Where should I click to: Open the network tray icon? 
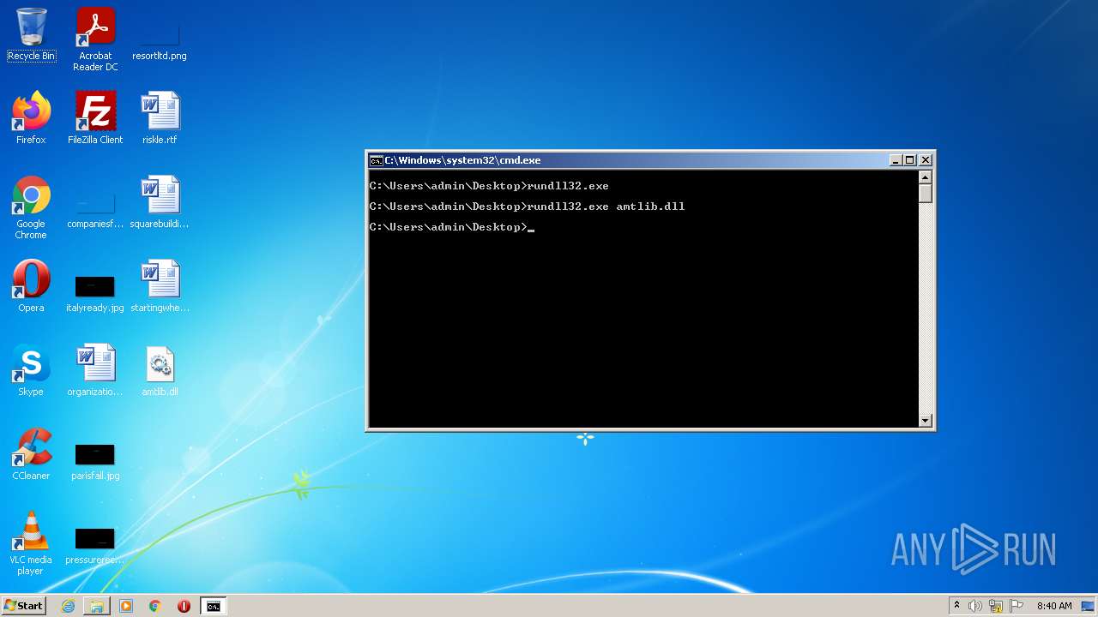[996, 606]
